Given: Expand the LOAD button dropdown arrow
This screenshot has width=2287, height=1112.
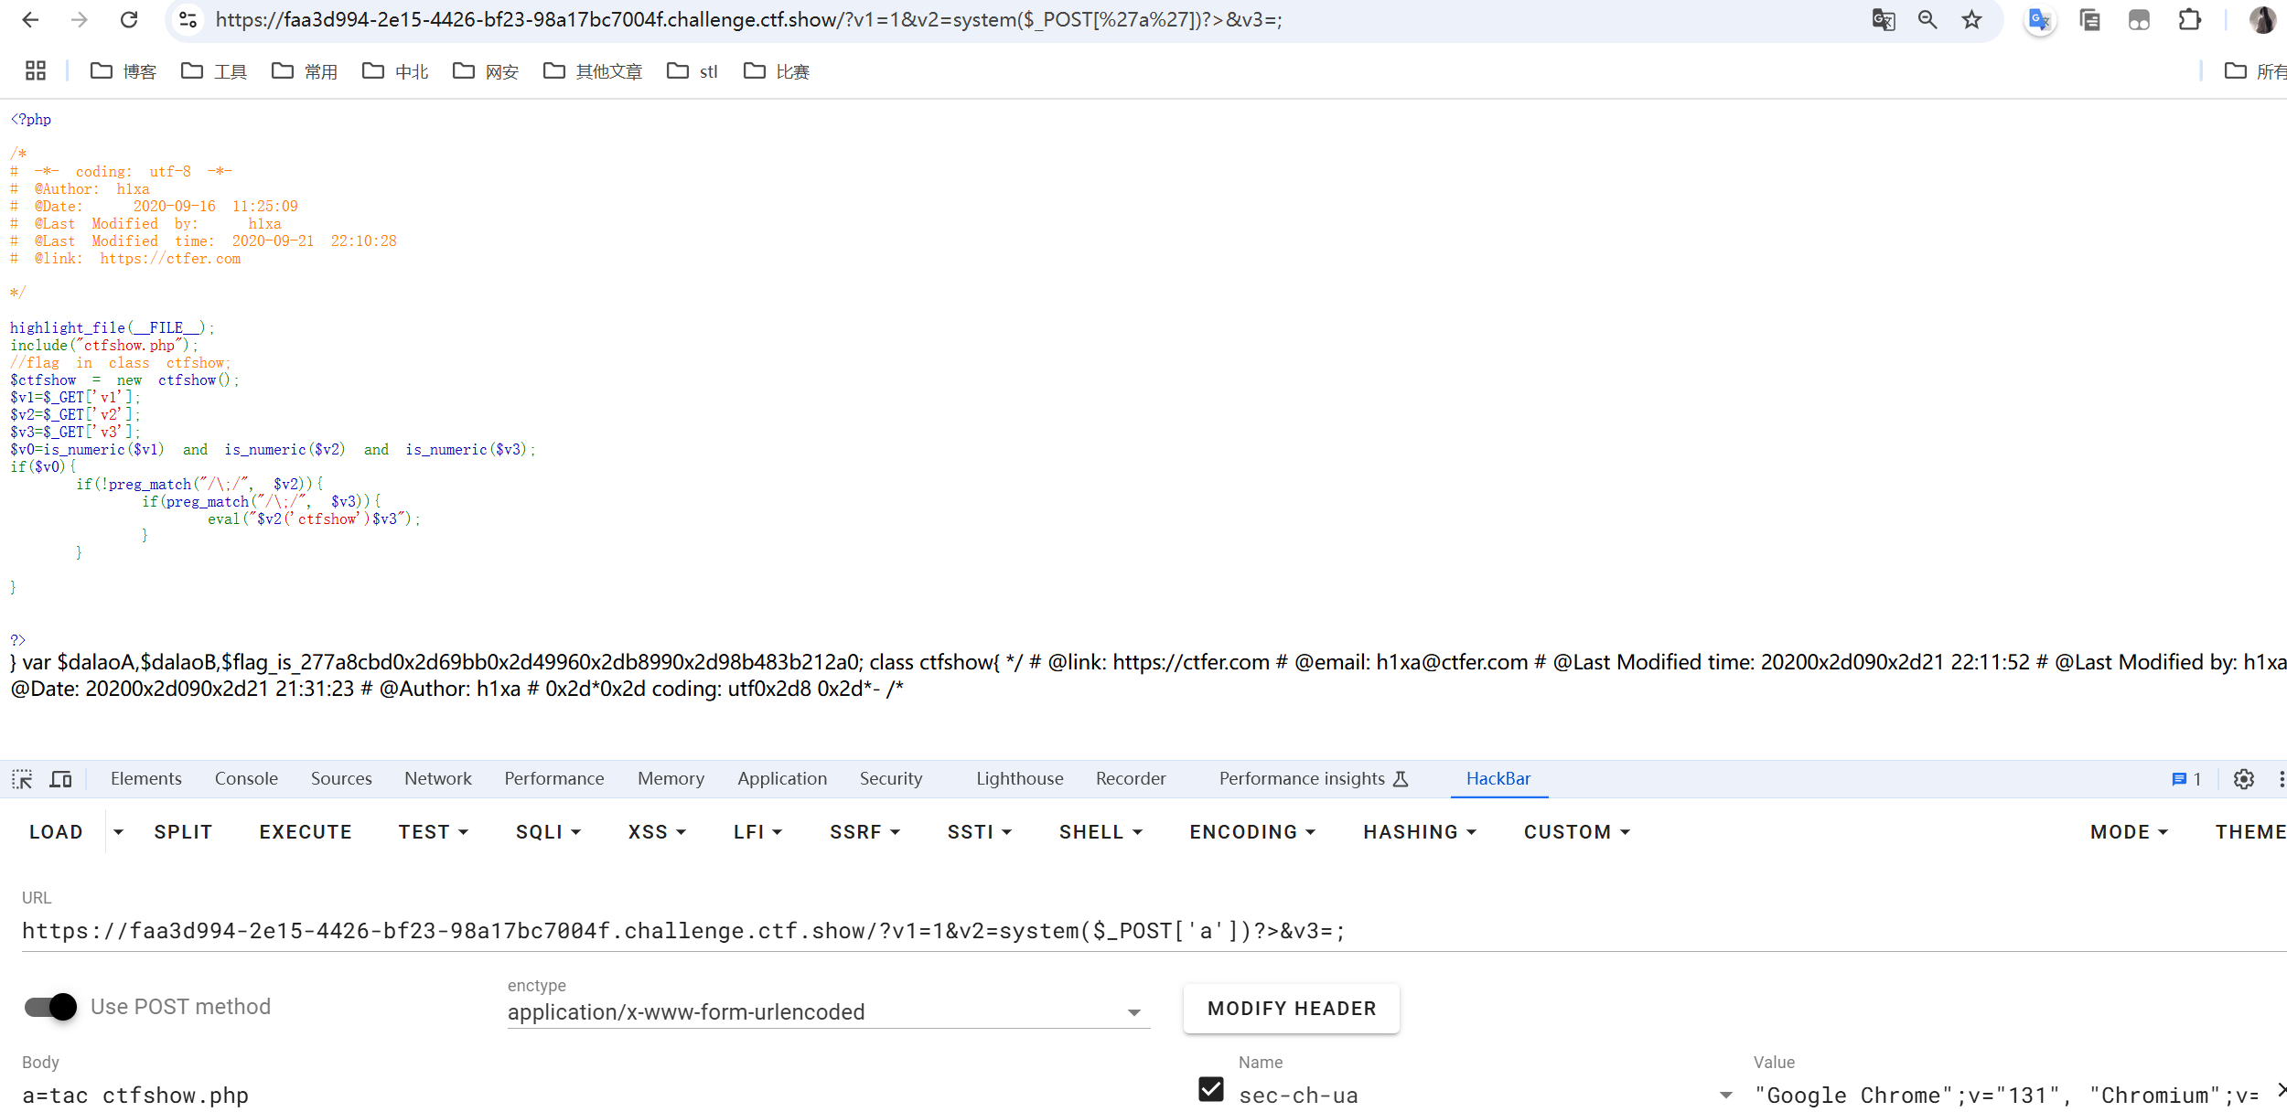Looking at the screenshot, I should coord(118,832).
